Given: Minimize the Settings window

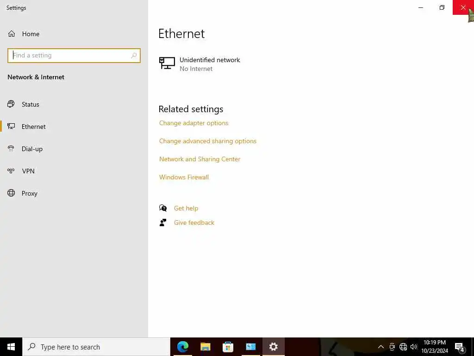Looking at the screenshot, I should tap(421, 7).
